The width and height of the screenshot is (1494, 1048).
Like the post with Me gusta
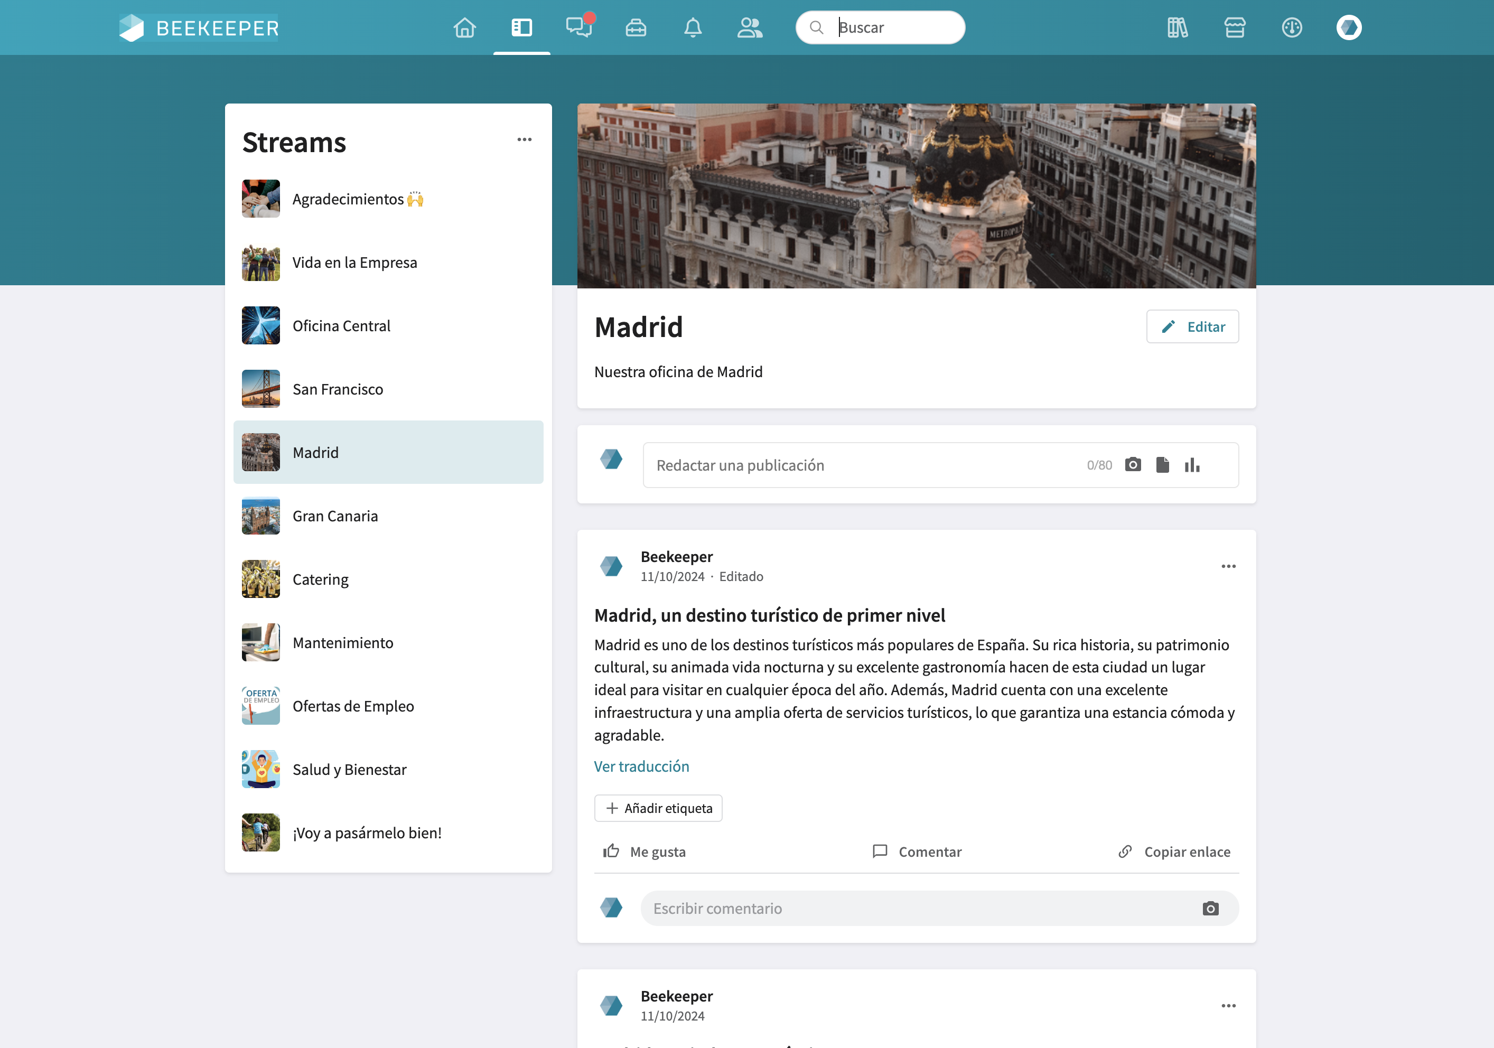pos(644,851)
